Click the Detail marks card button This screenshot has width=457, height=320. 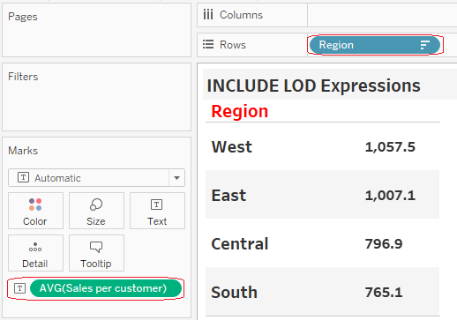pyautogui.click(x=35, y=253)
